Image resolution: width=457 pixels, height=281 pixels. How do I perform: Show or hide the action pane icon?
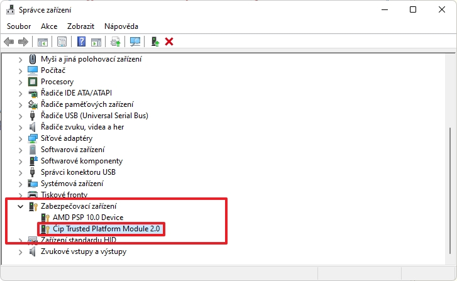tap(96, 41)
